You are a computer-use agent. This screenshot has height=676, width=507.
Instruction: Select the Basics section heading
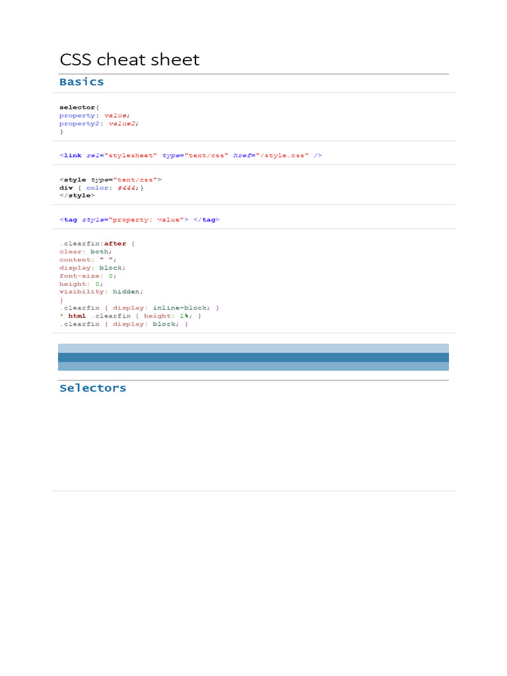tap(81, 82)
